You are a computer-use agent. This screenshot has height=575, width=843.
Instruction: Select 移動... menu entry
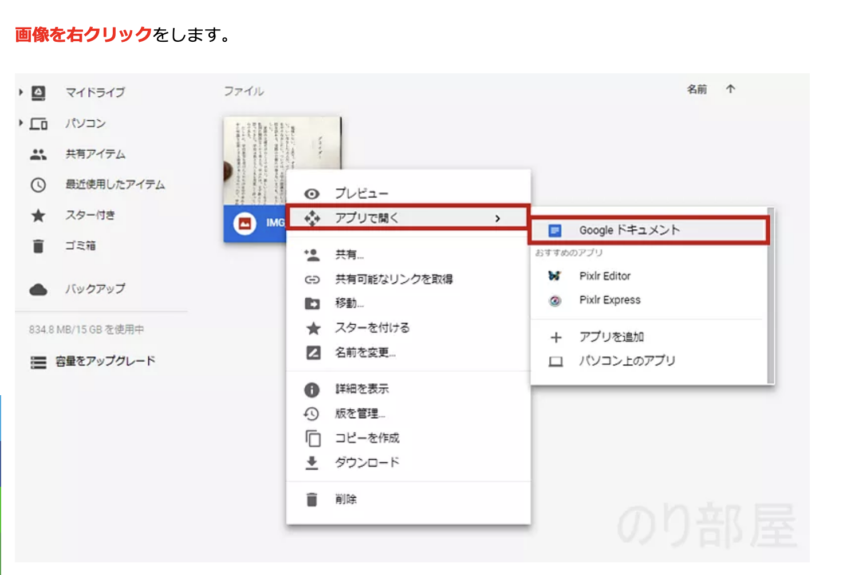pos(408,304)
